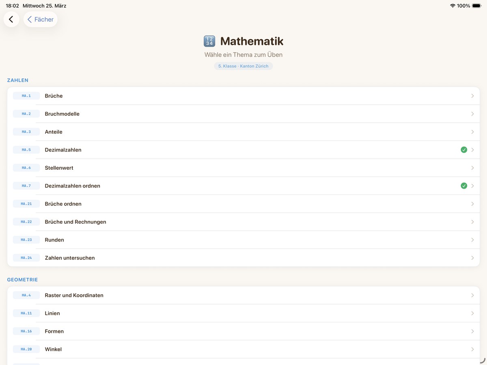Viewport: 487px width, 365px height.
Task: Click the MA.16 Formen code badge
Action: coord(26,331)
